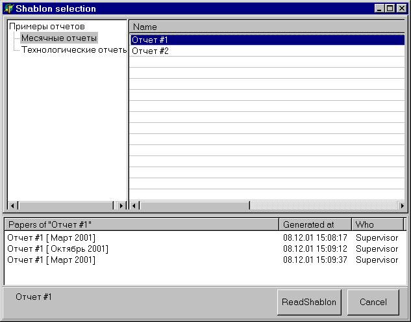Sort by the Generated at column header
411x322 pixels.
point(314,224)
